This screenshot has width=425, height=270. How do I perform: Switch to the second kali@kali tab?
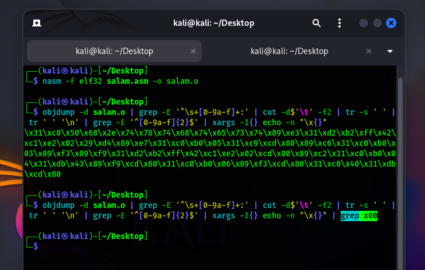point(289,51)
